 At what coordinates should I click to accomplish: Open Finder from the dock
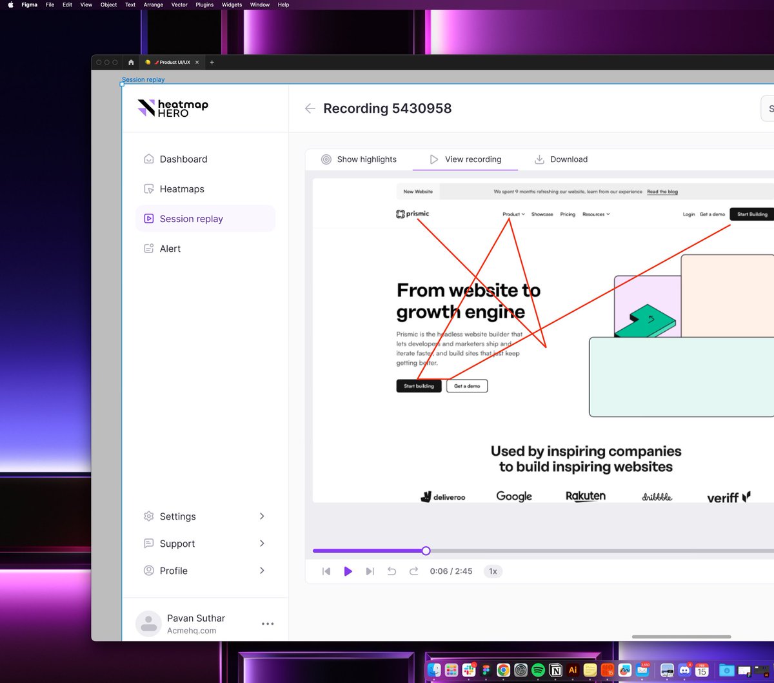click(434, 670)
